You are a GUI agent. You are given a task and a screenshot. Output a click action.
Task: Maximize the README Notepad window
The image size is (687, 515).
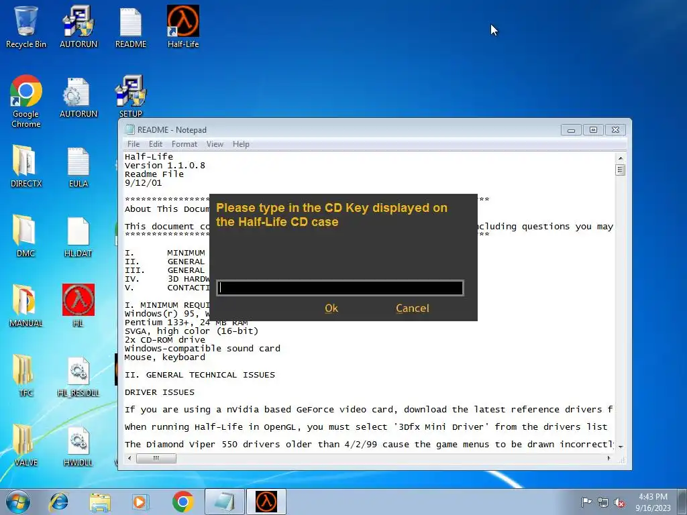593,130
